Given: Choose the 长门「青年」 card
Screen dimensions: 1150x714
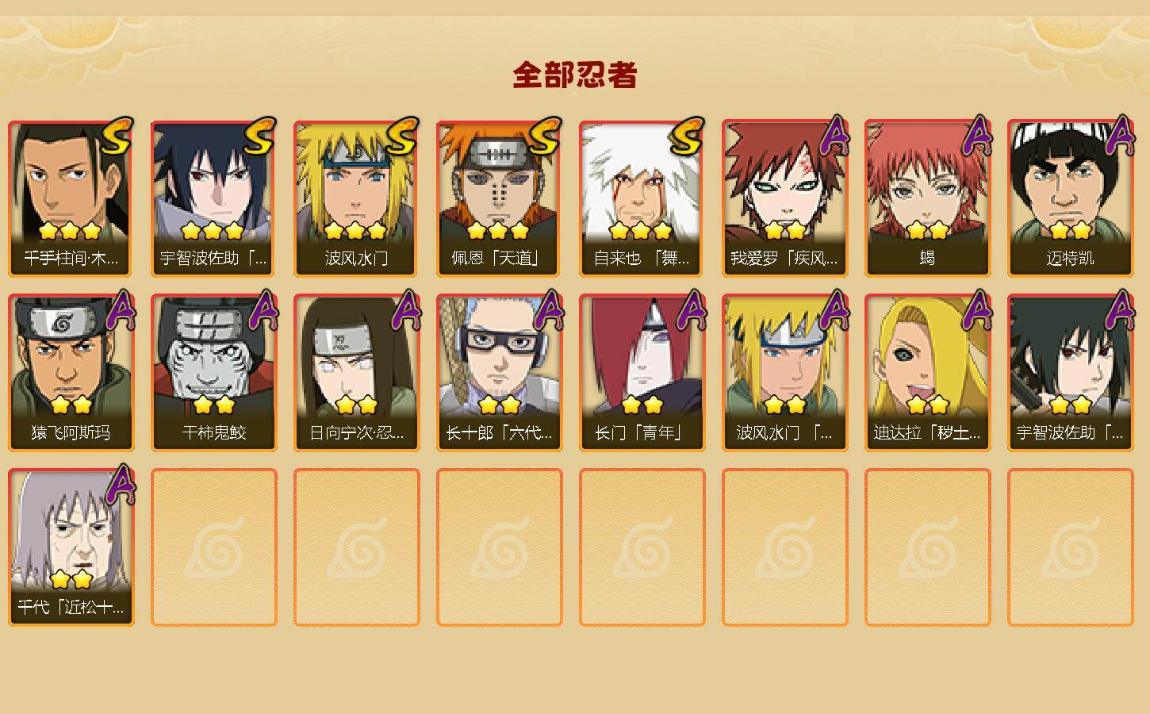Looking at the screenshot, I should pyautogui.click(x=642, y=373).
